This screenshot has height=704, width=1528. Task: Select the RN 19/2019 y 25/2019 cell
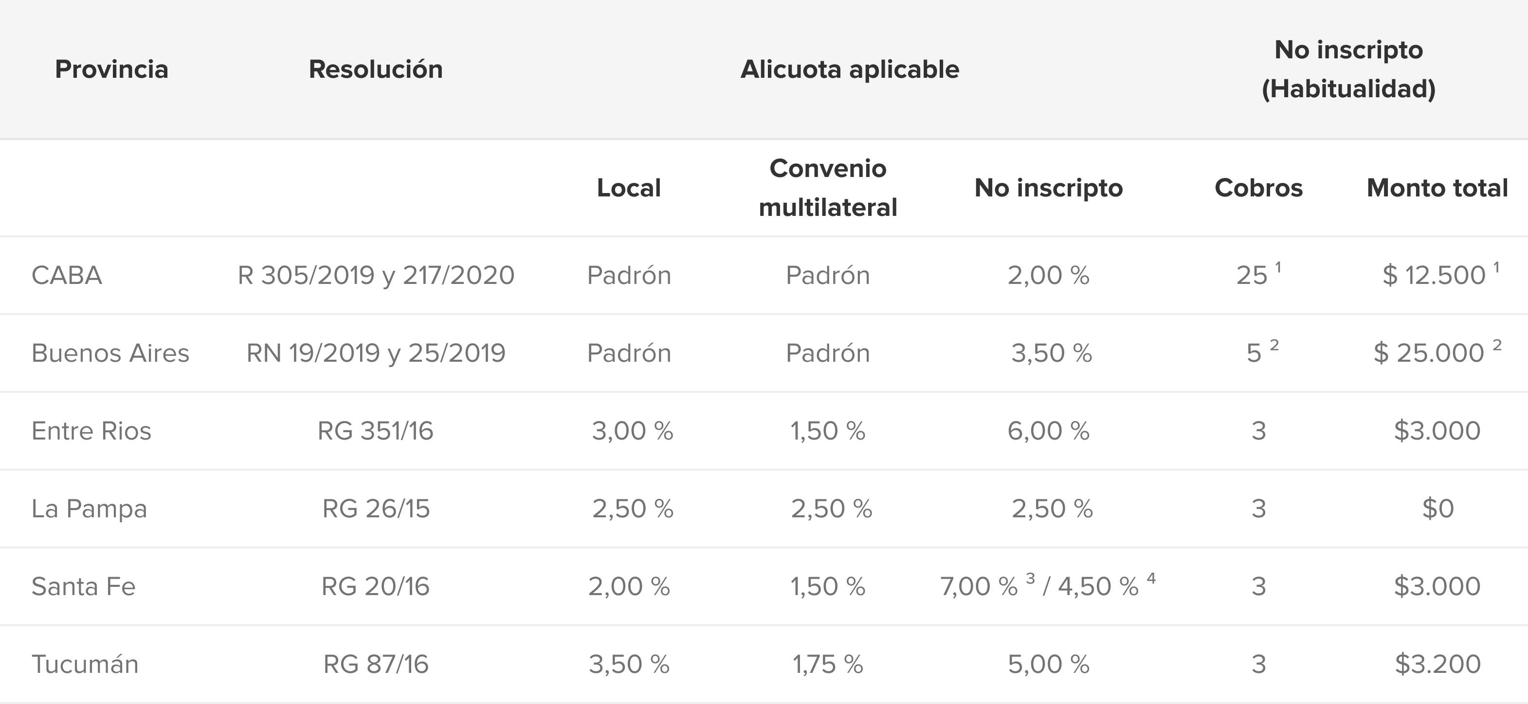coord(376,353)
